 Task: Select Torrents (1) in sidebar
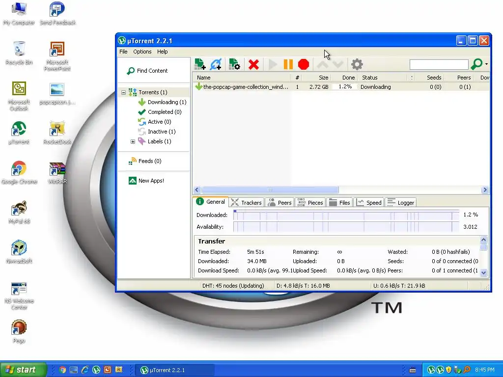[x=153, y=92]
